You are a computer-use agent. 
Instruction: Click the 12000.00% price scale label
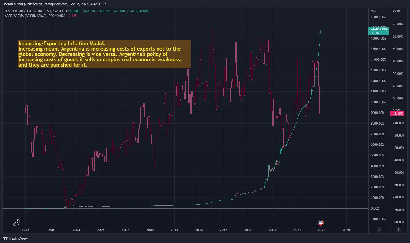[378, 81]
